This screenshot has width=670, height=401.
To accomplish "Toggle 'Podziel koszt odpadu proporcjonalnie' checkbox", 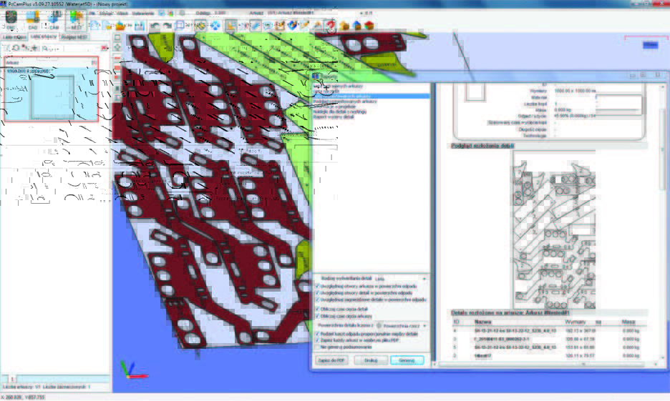I will [318, 334].
